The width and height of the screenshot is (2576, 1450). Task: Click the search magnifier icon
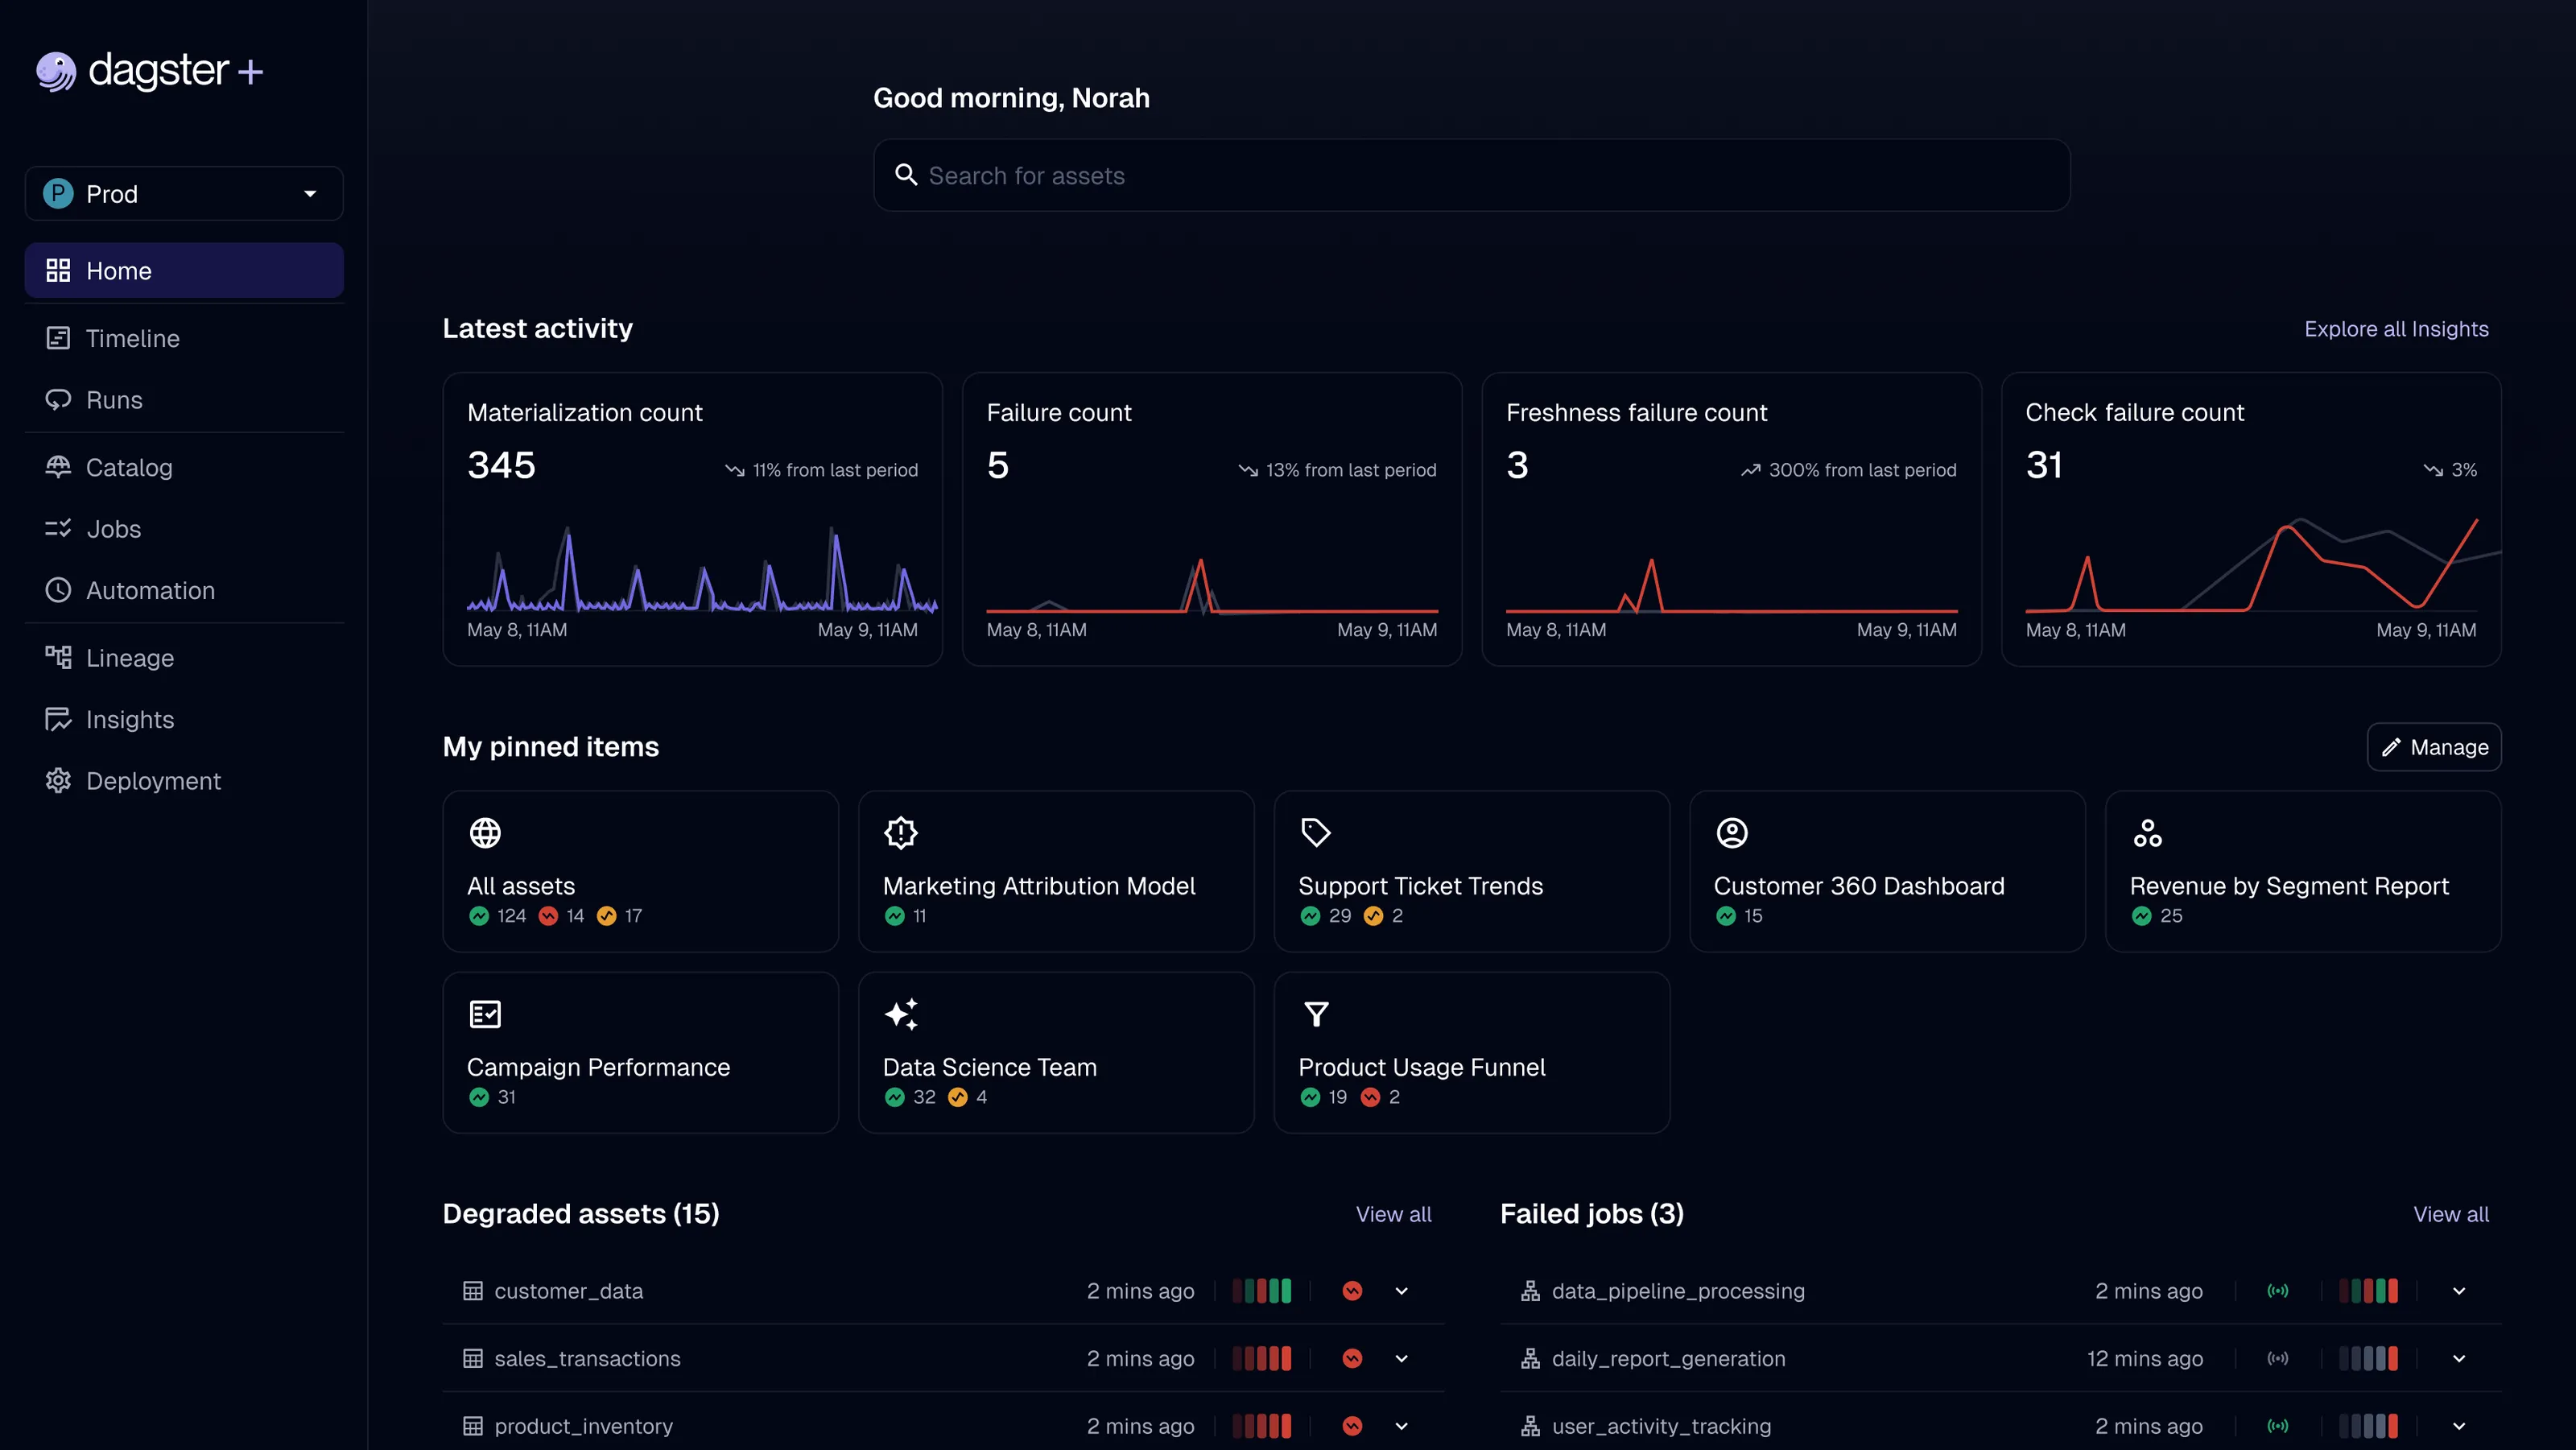[906, 175]
